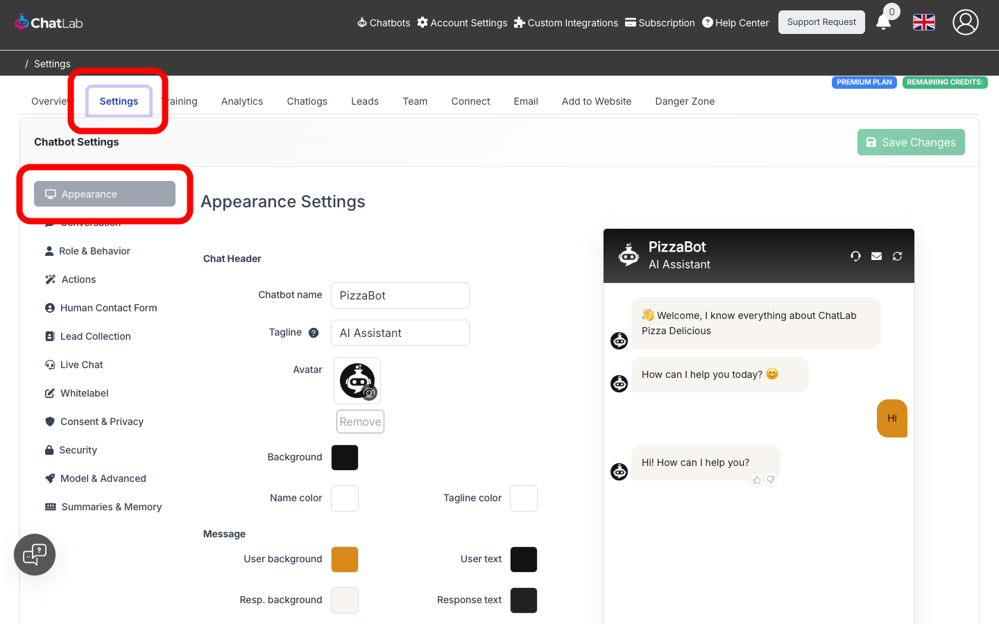
Task: Click the headset icon in chat header
Action: (855, 256)
